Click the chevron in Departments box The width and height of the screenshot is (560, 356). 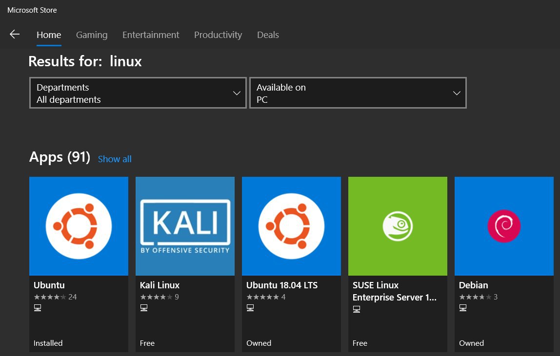(237, 93)
